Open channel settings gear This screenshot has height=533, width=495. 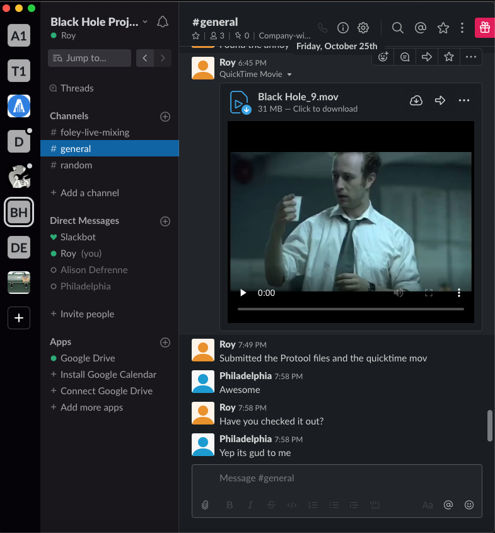[363, 28]
